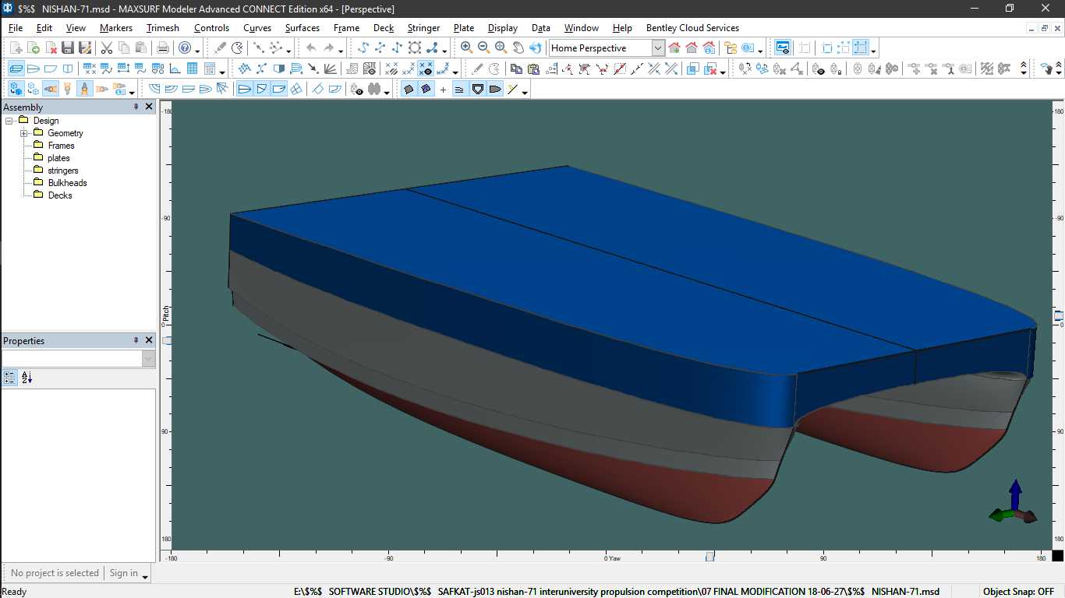Viewport: 1065px width, 598px height.
Task: Click the Yaw slider handle
Action: (x=709, y=556)
